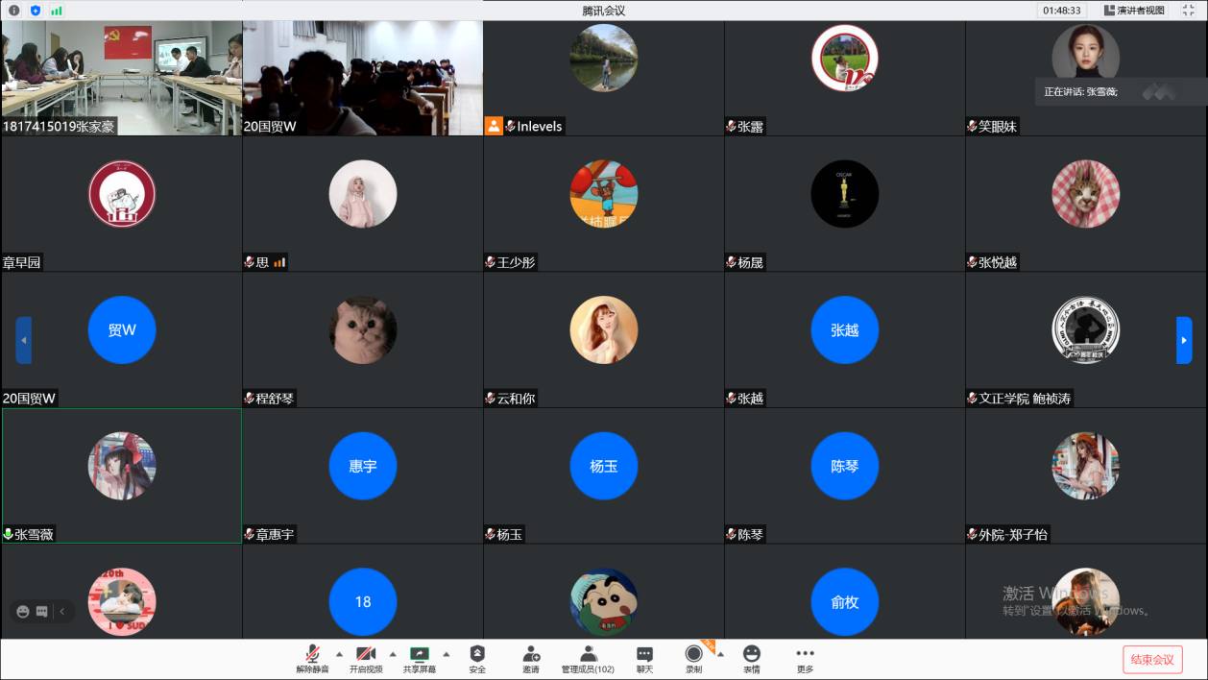Select 张雪薇's highlighted video tile
Viewport: 1208px width, 680px height.
coord(122,475)
